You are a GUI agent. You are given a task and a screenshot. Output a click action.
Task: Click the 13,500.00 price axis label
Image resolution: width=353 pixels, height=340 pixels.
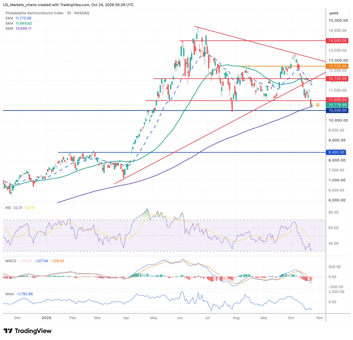coord(338,51)
